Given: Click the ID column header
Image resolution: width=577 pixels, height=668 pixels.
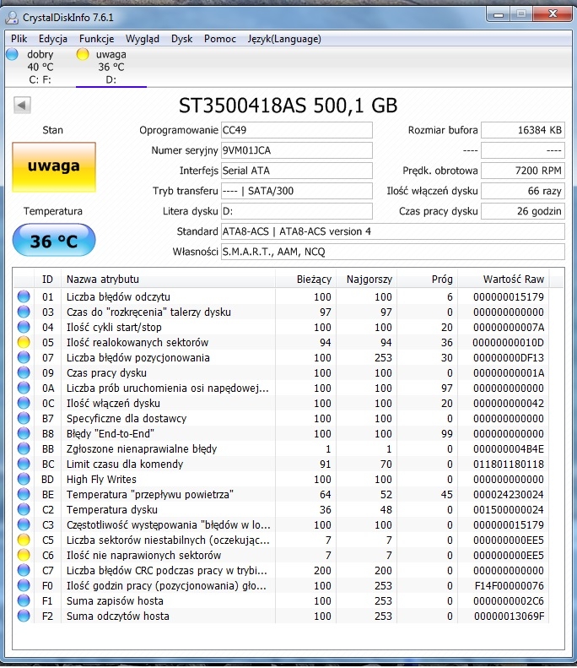Looking at the screenshot, I should [x=47, y=280].
